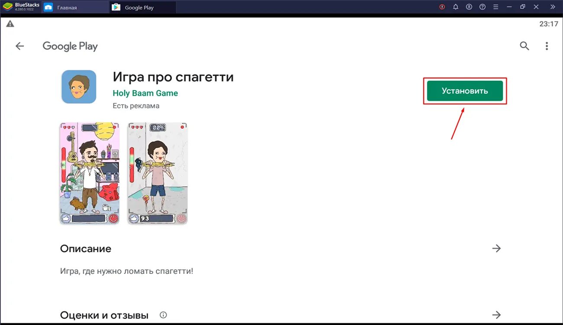Open the Holy Baam Game developer link
The width and height of the screenshot is (563, 325).
coord(145,93)
